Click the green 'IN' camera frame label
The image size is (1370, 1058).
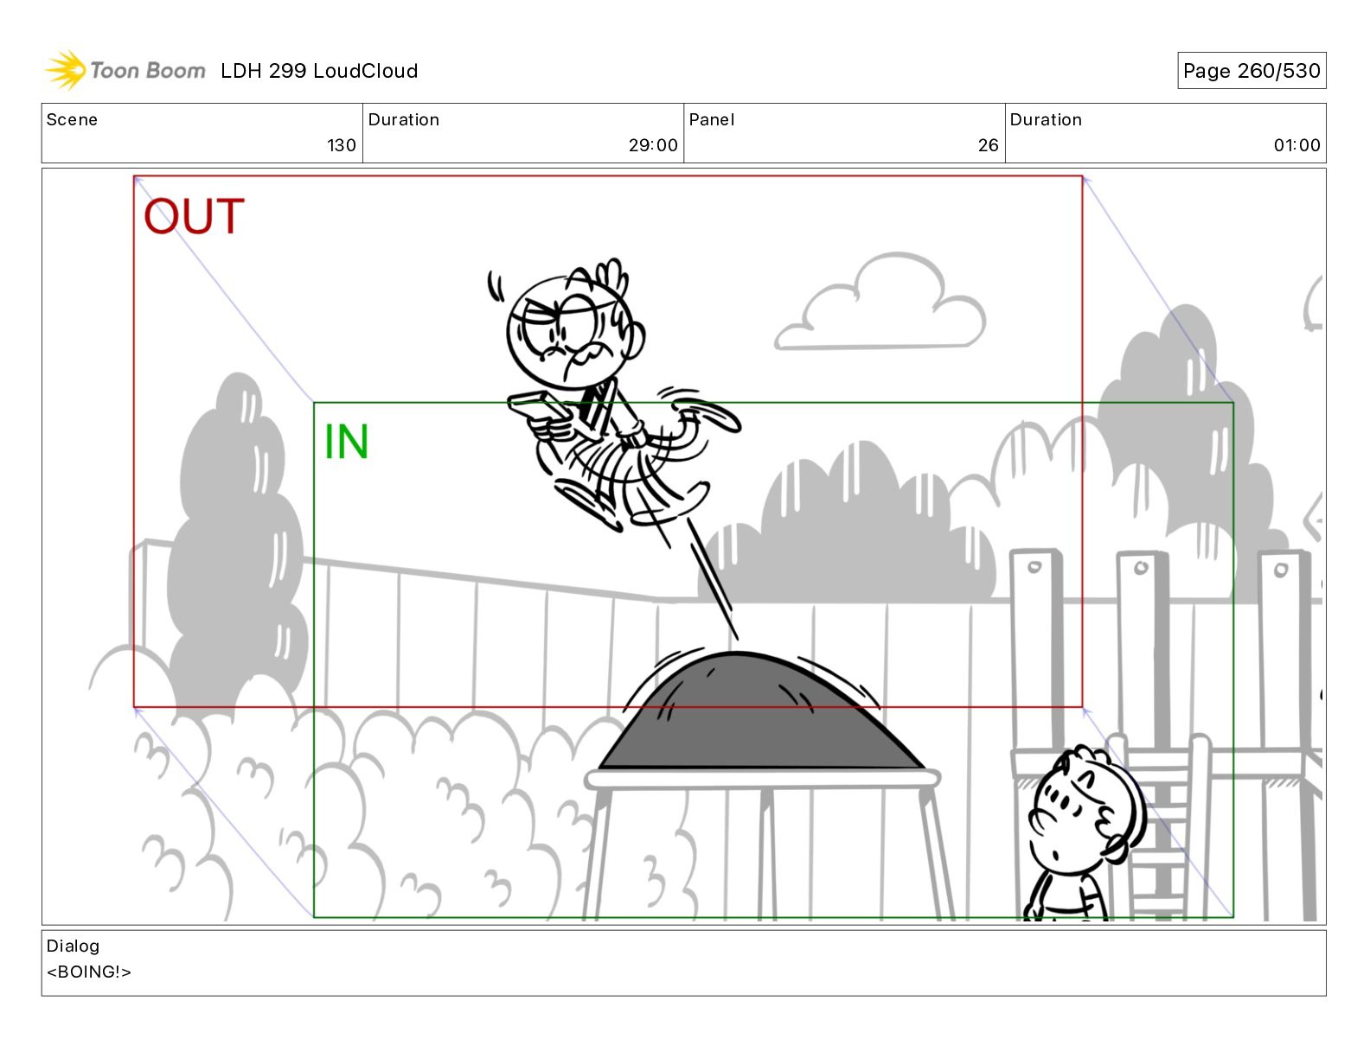click(346, 442)
